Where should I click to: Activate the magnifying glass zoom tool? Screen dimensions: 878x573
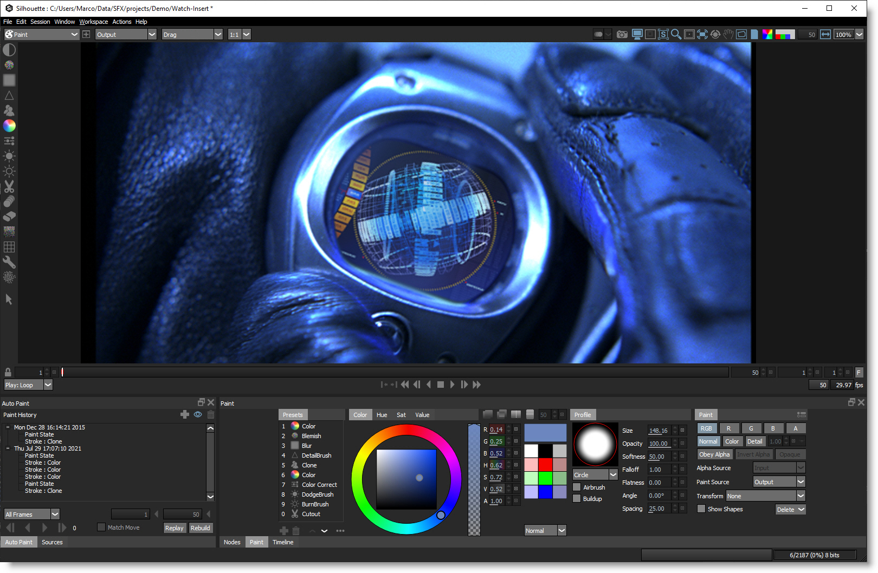click(x=676, y=35)
